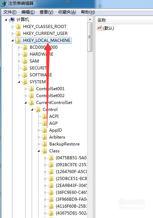Click folder icon of {091BC97E-235 key
The height and width of the screenshot is (218, 153).
pyautogui.click(x=51, y=165)
